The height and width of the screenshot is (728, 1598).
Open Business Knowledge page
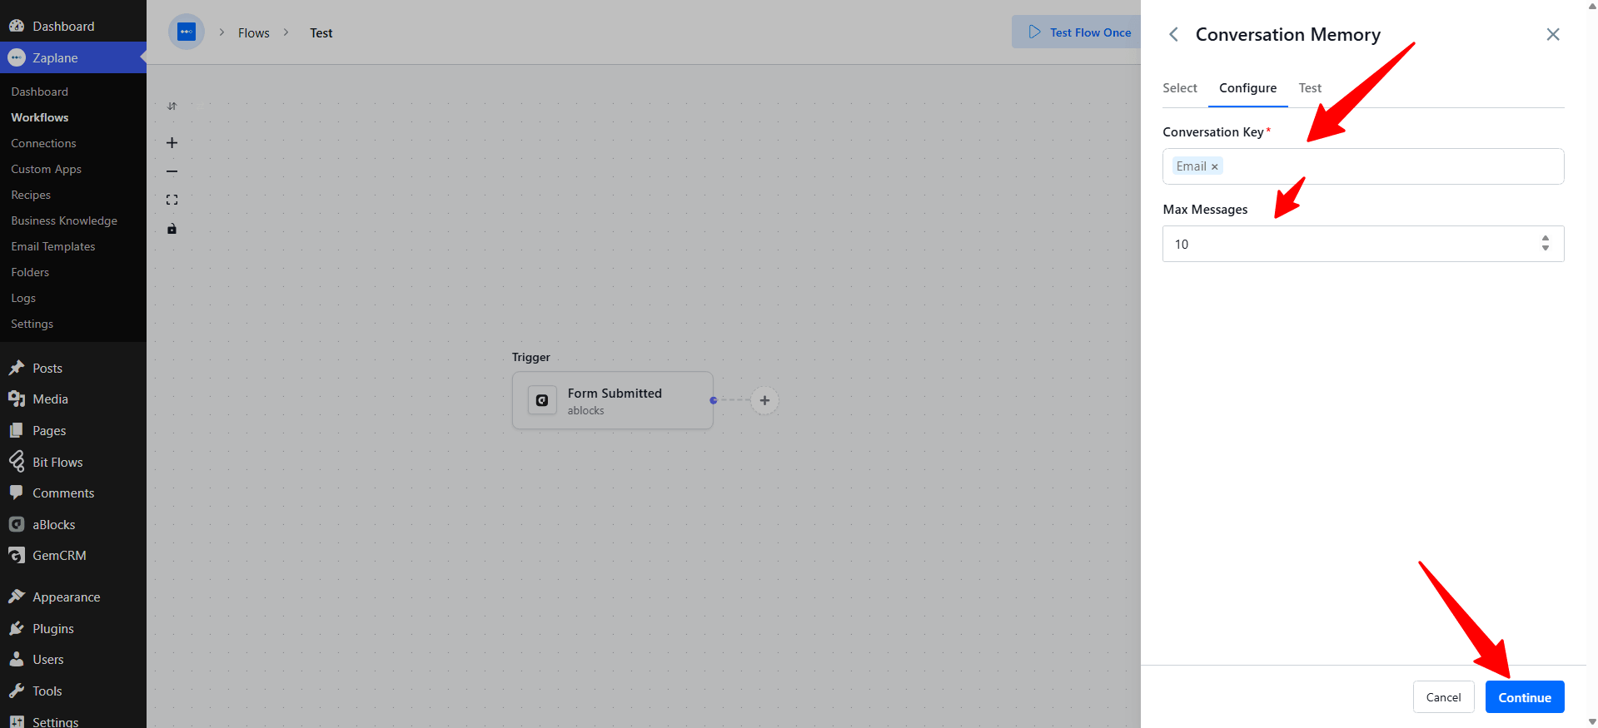[x=64, y=220]
